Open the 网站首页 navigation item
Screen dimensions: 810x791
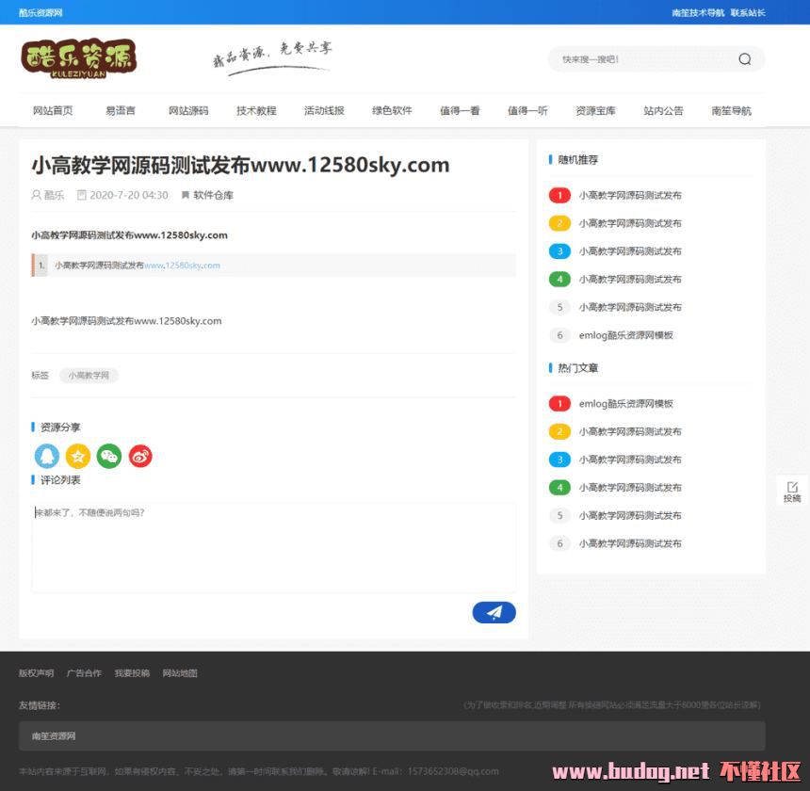pos(53,110)
